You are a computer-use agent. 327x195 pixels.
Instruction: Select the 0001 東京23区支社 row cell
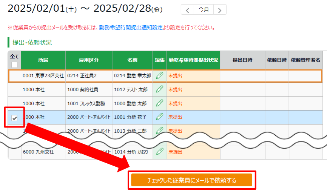[x=43, y=76]
